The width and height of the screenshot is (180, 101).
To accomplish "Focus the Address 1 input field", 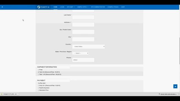I will coord(83,24).
